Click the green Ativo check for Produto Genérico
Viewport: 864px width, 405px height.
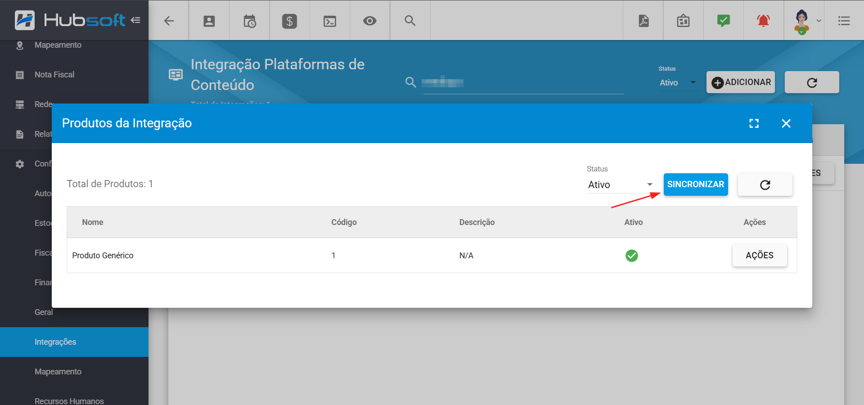pyautogui.click(x=632, y=256)
